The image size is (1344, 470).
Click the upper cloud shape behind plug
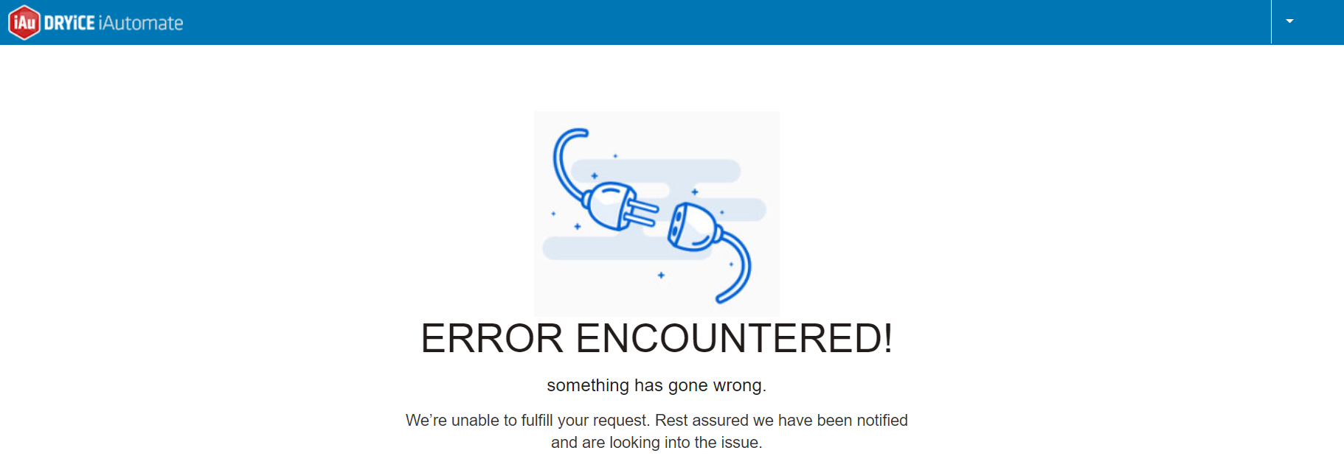point(656,171)
